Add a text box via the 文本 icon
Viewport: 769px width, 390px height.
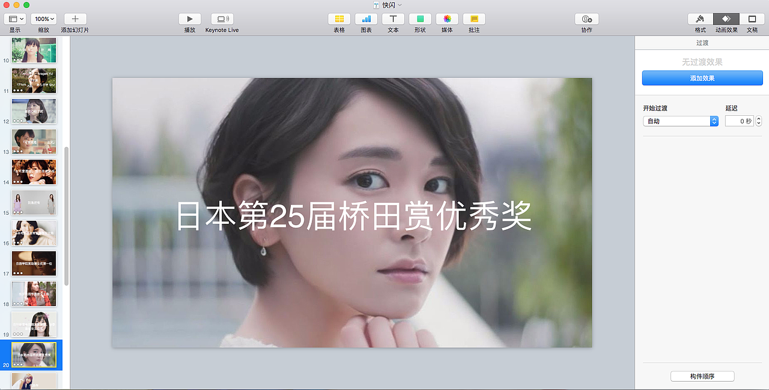click(393, 19)
